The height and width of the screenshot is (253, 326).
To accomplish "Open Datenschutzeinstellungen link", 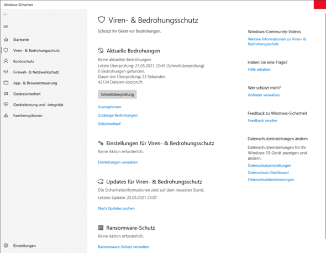I will (270, 166).
